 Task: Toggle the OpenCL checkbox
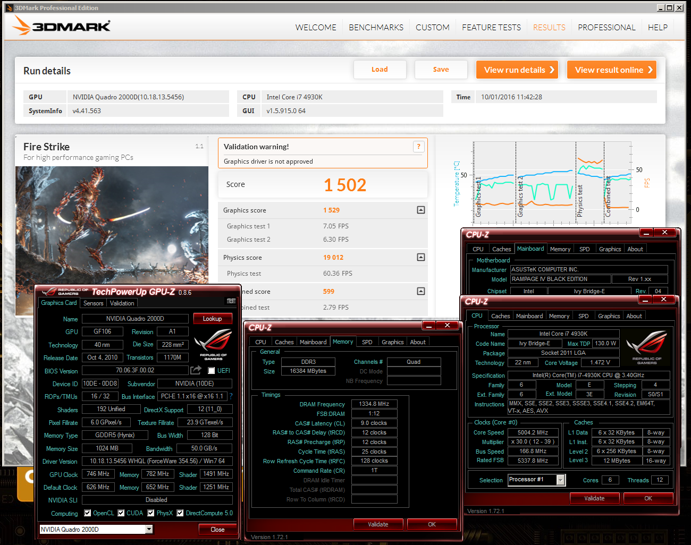tap(88, 513)
